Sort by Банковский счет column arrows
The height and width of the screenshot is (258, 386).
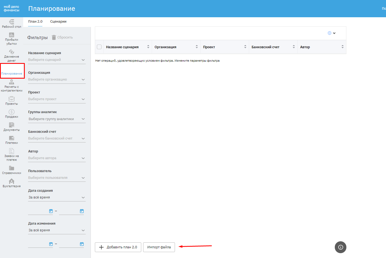point(294,47)
